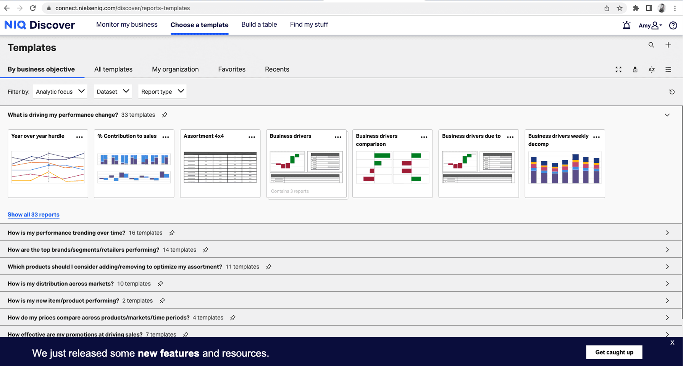Click the NIQ Discover logo
This screenshot has height=366, width=683.
40,25
